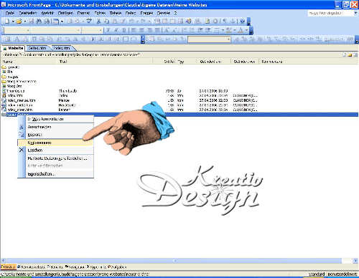Click the index_main.htm file icon
The image size is (359, 278).
pyautogui.click(x=4, y=100)
